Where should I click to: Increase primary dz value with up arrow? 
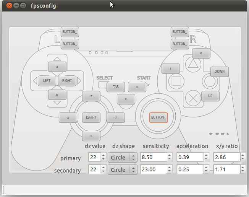tap(103, 155)
